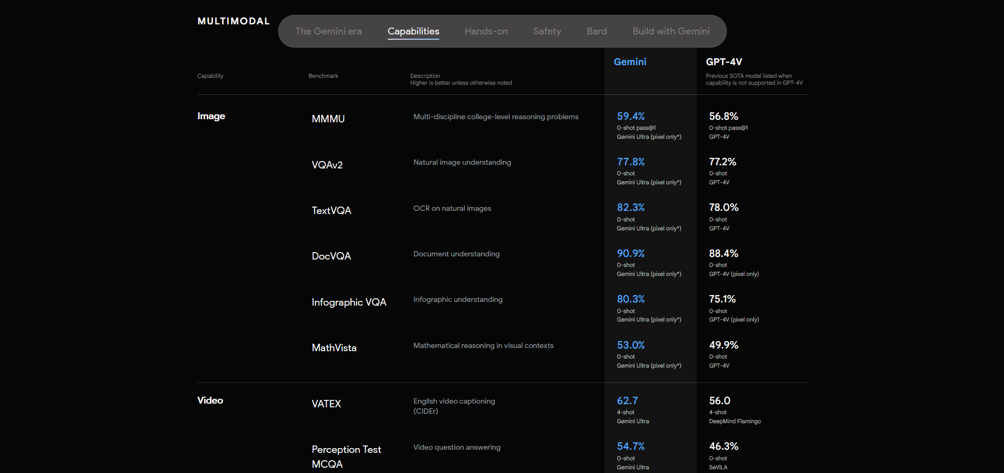Viewport: 1004px width, 473px height.
Task: Click the "Video question answering" description
Action: pyautogui.click(x=457, y=447)
